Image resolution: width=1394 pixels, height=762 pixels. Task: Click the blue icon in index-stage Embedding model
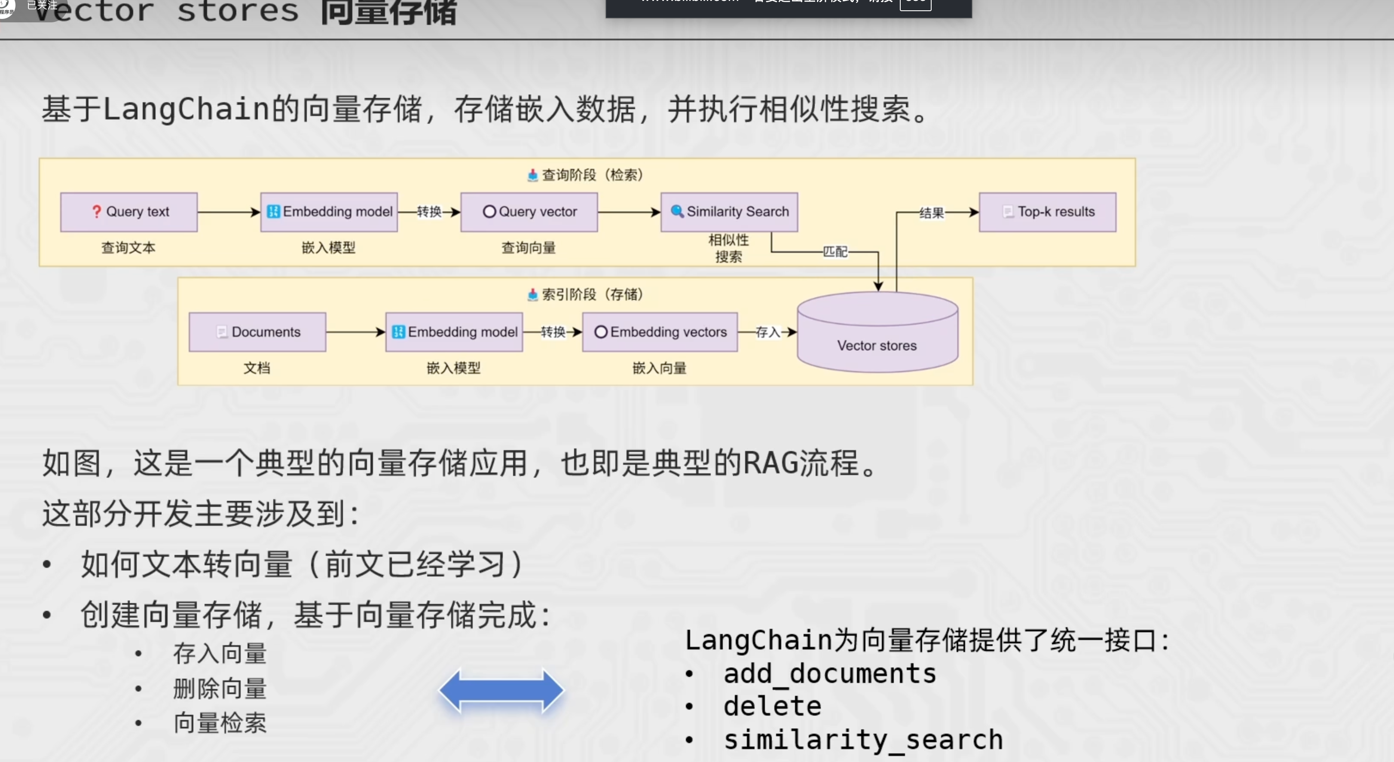[x=398, y=332]
